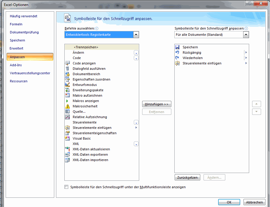The image size is (270, 207).
Task: Click the Makrosicherheit warning icon
Action: [x=67, y=106]
